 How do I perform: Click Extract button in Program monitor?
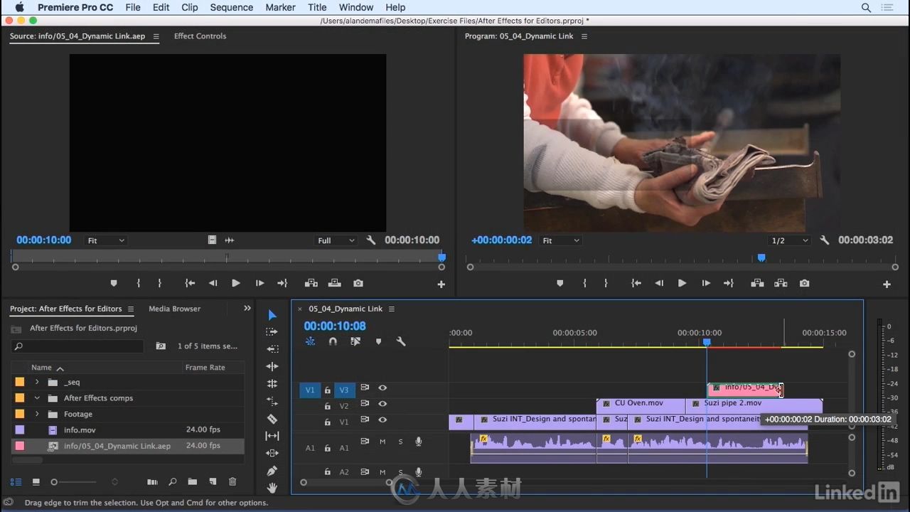click(781, 283)
